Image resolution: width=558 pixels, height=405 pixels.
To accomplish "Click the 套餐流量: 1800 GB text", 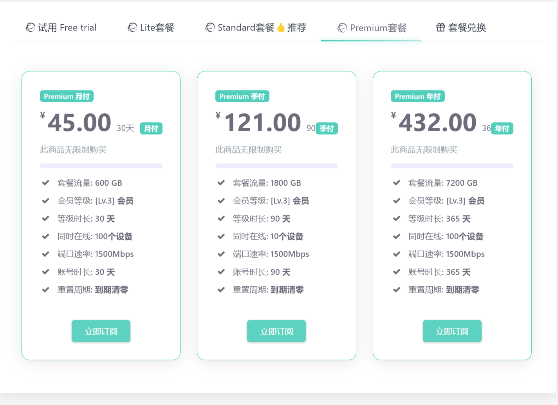I will (267, 183).
